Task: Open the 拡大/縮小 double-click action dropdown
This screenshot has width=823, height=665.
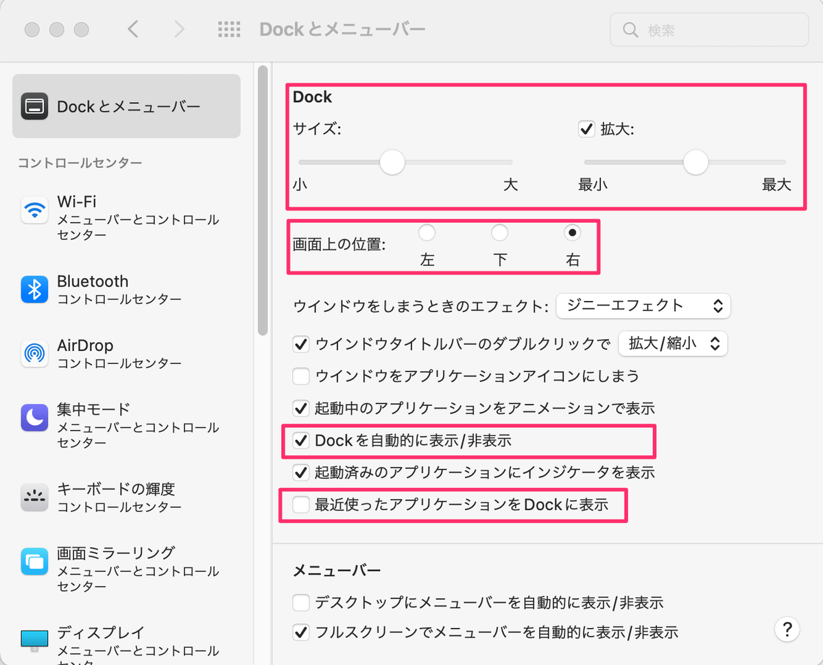Action: 673,343
